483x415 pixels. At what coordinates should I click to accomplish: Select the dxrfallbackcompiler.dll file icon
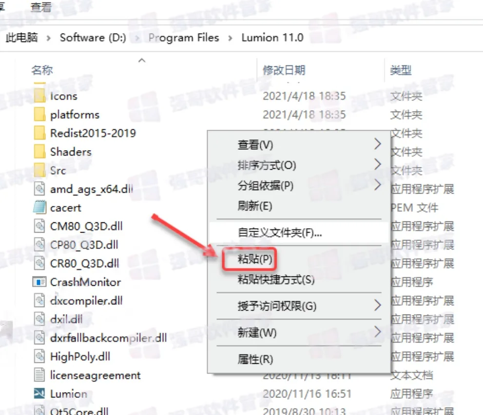(39, 337)
